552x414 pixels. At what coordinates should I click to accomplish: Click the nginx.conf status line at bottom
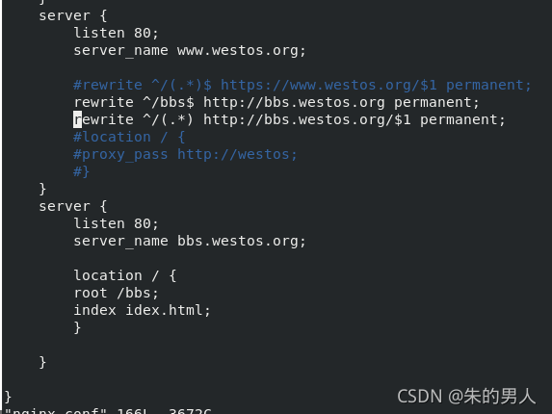click(x=108, y=411)
